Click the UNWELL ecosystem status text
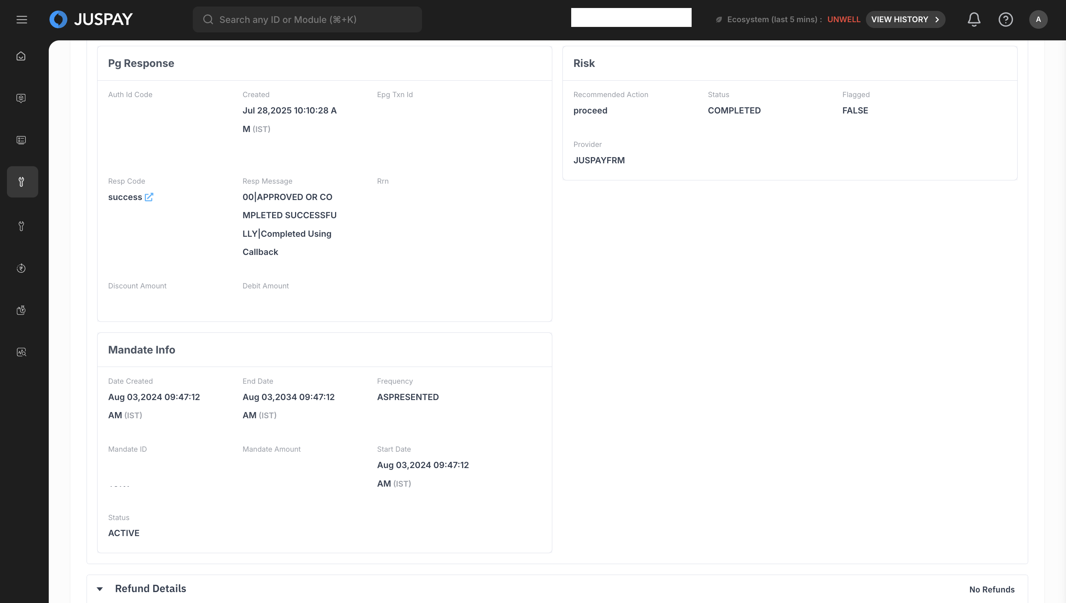1066x603 pixels. 843,20
